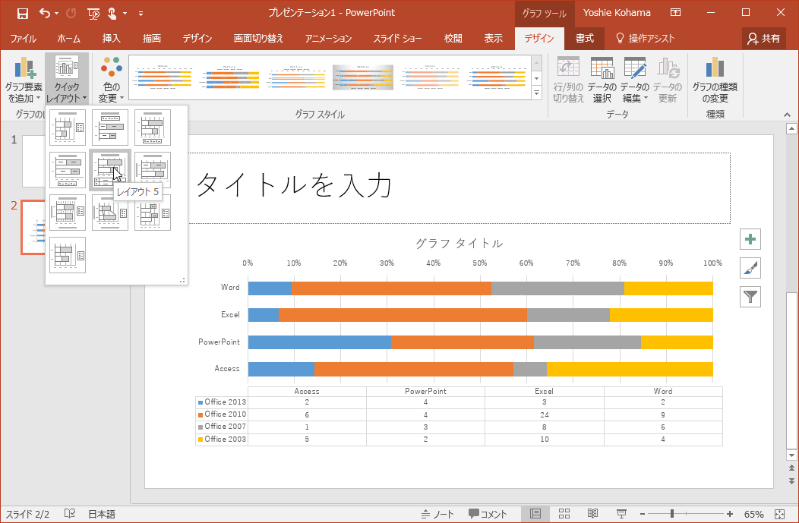Switch to normal view icon

tap(535, 514)
